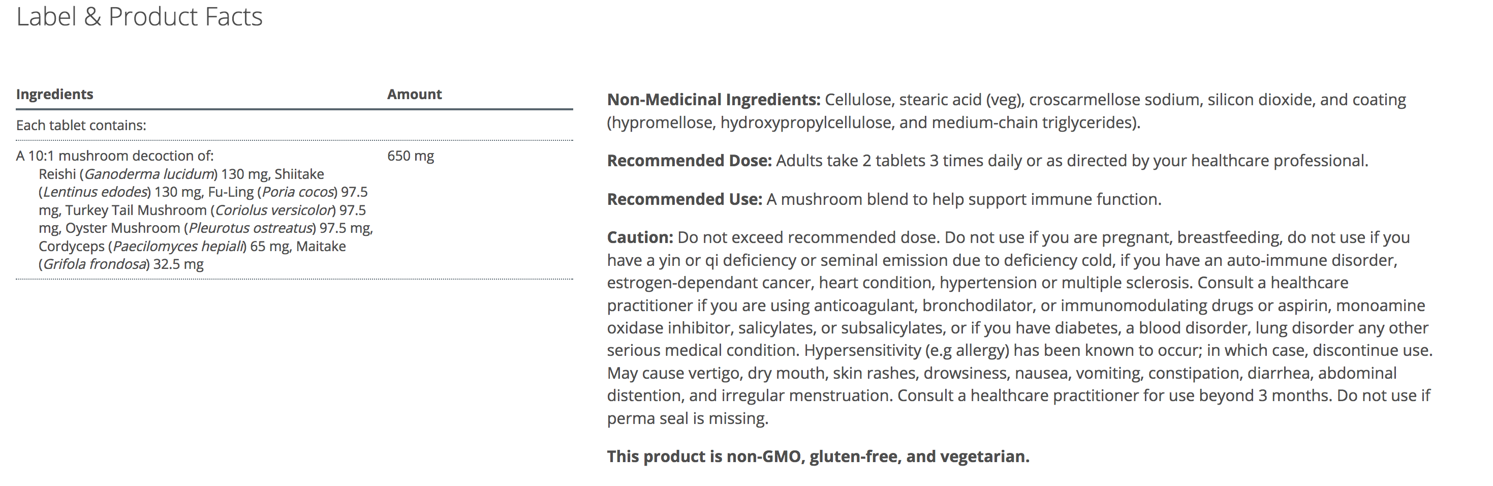Click the 'Ingredients' column header

pyautogui.click(x=54, y=95)
